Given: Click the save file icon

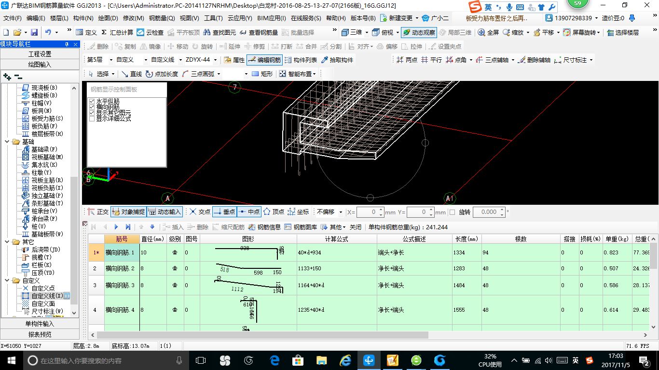Looking at the screenshot, I should click(x=34, y=32).
